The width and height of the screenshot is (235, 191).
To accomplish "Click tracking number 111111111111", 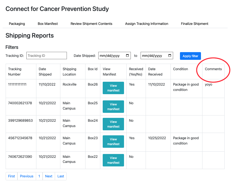I will 17,84.
